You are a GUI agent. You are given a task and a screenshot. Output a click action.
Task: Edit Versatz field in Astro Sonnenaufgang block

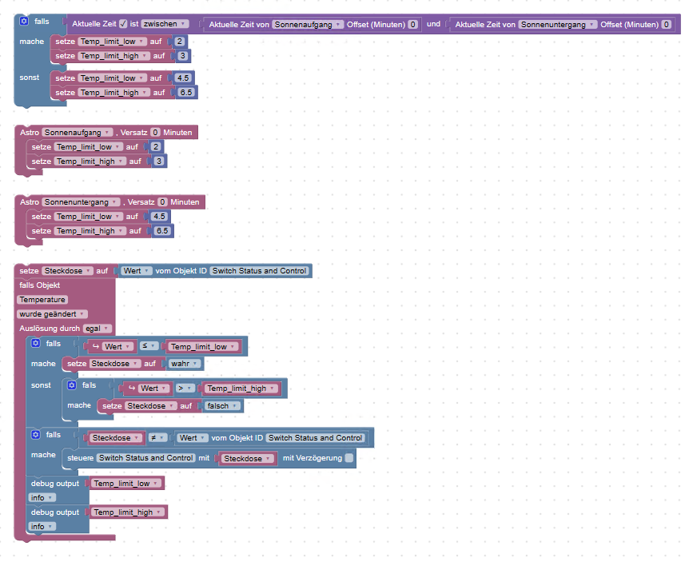[155, 132]
